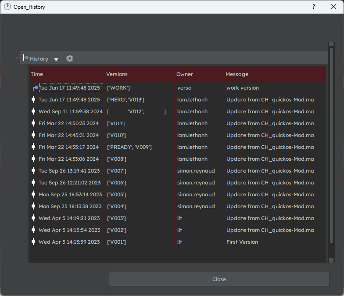Select timestamp Fri Mar 22 14:50:33 2024

click(68, 123)
